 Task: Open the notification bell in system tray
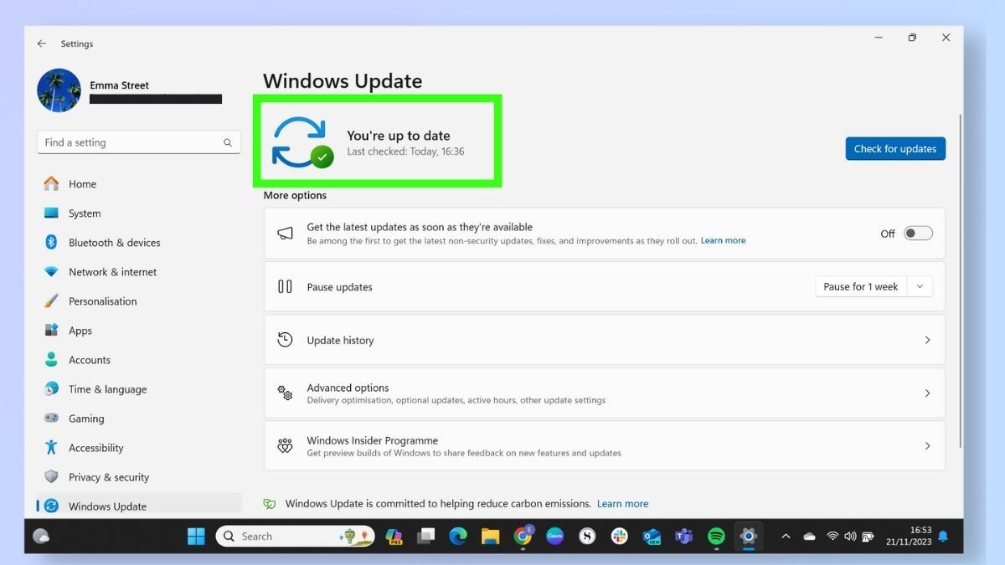pos(945,536)
